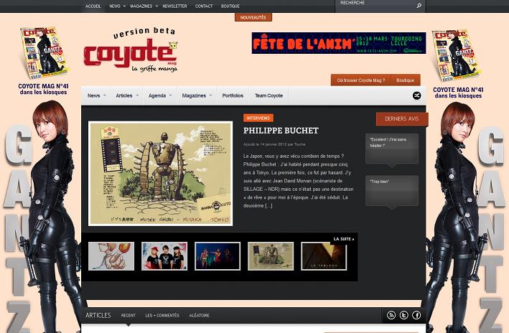509x333 pixels.
Task: Open the Facebook icon
Action: tap(416, 315)
